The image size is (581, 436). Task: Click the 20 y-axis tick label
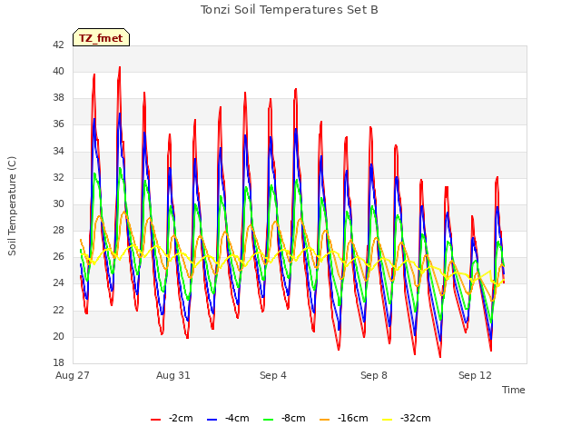tap(58, 336)
